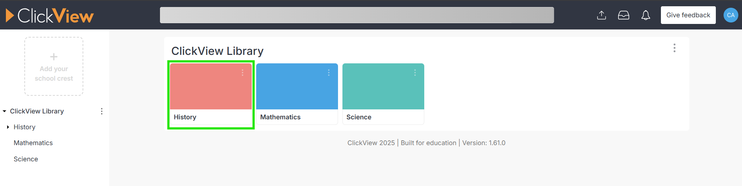The width and height of the screenshot is (742, 186).
Task: Select Science in the sidebar tree
Action: point(26,159)
